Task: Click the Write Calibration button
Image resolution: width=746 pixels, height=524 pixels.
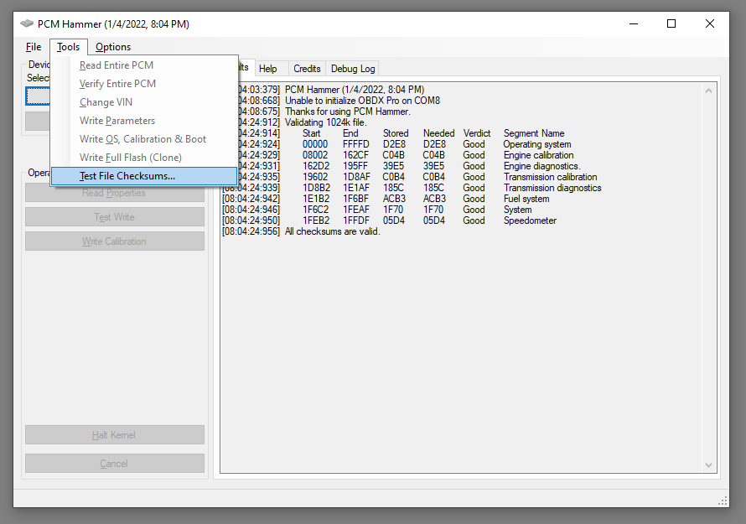Action: point(115,241)
